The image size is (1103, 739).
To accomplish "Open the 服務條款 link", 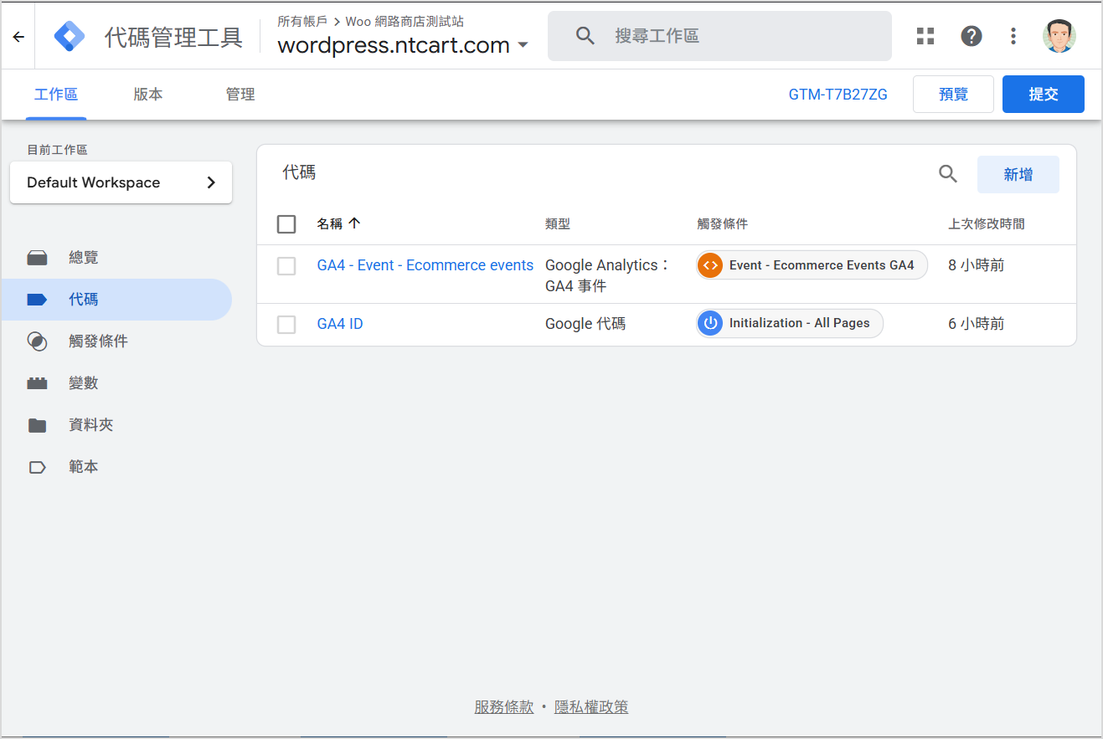I will point(504,707).
